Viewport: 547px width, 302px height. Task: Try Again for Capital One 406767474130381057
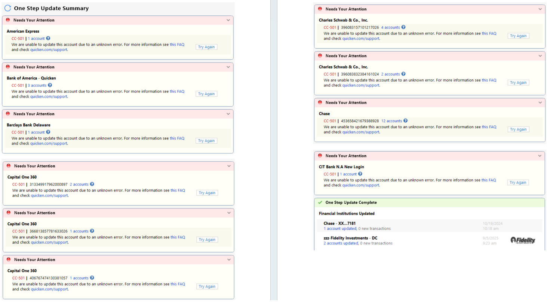click(x=207, y=286)
